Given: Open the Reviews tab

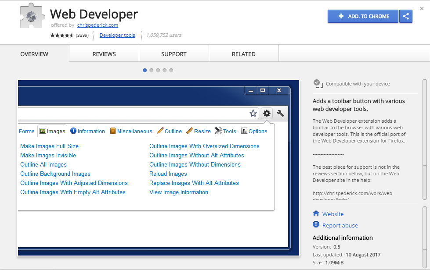Looking at the screenshot, I should pos(104,54).
